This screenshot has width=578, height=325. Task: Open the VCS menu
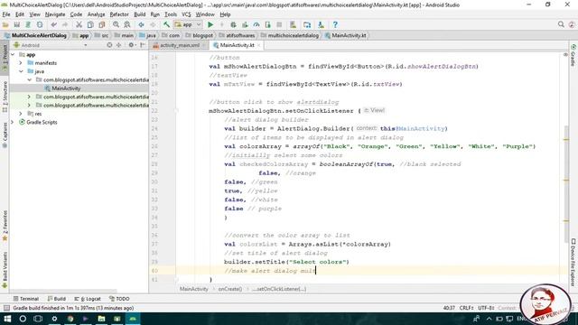(x=186, y=14)
